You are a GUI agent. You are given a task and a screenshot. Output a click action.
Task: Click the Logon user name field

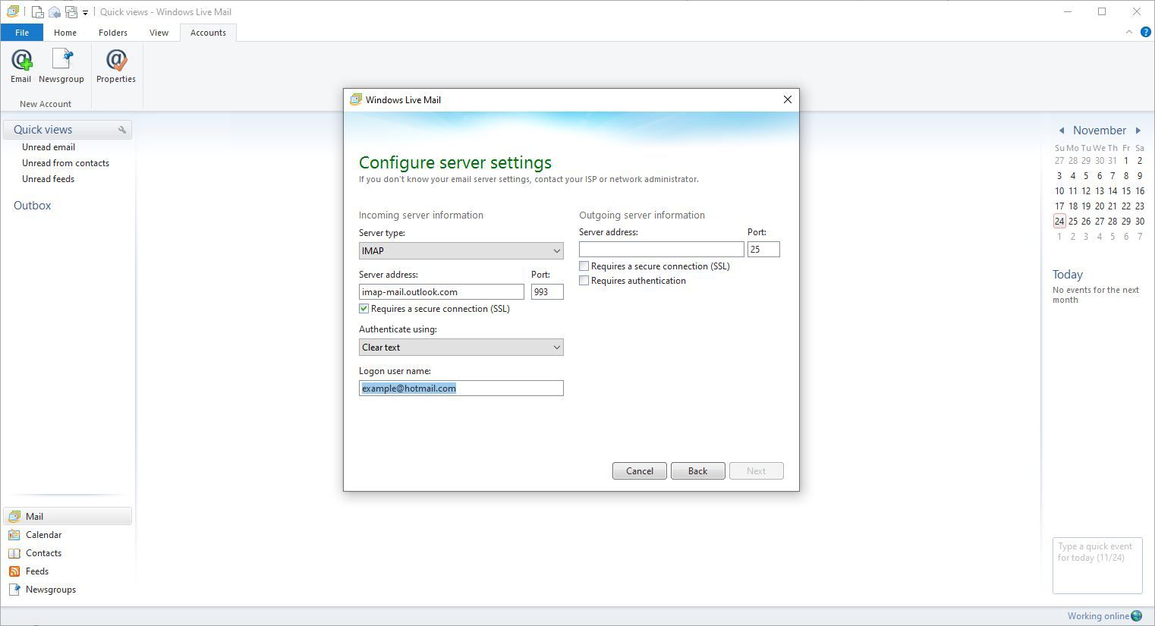pyautogui.click(x=461, y=388)
